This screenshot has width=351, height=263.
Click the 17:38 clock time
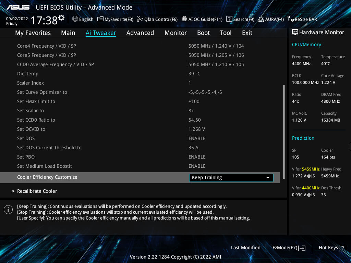(44, 20)
